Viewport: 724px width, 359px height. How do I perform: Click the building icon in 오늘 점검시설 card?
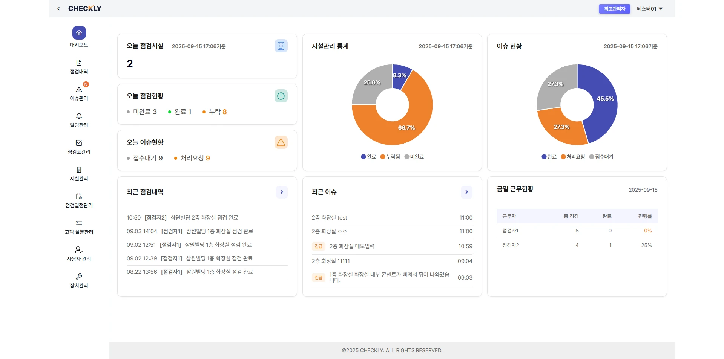tap(281, 46)
